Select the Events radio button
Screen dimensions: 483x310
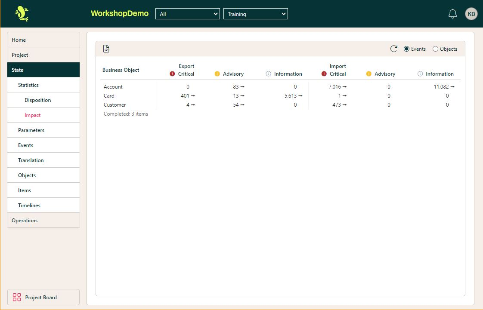406,49
